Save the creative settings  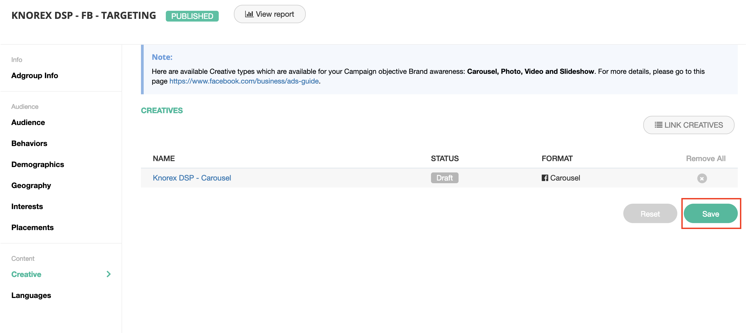tap(711, 214)
